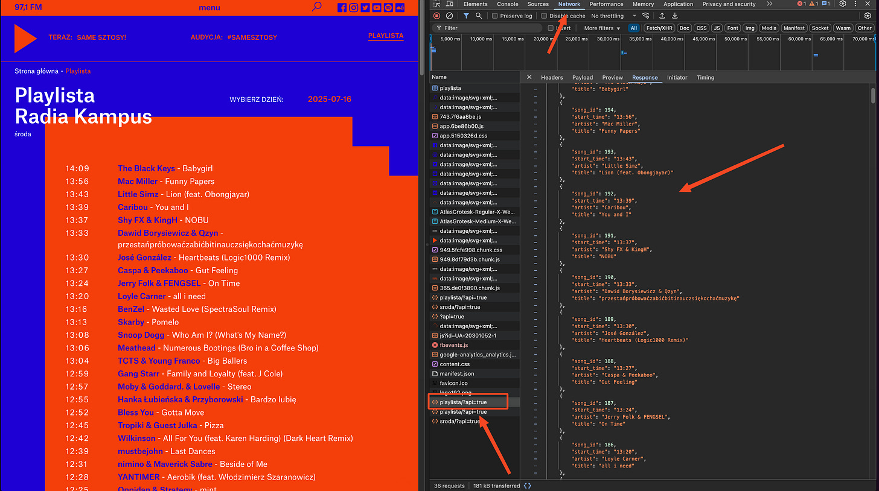The image size is (879, 491).
Task: Open the Timing tab of request
Action: click(705, 77)
